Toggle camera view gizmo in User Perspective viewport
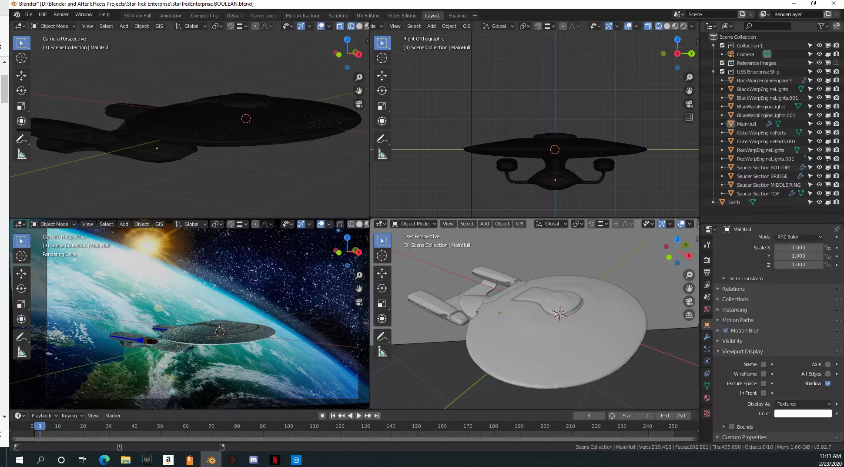Image resolution: width=844 pixels, height=467 pixels. [689, 302]
